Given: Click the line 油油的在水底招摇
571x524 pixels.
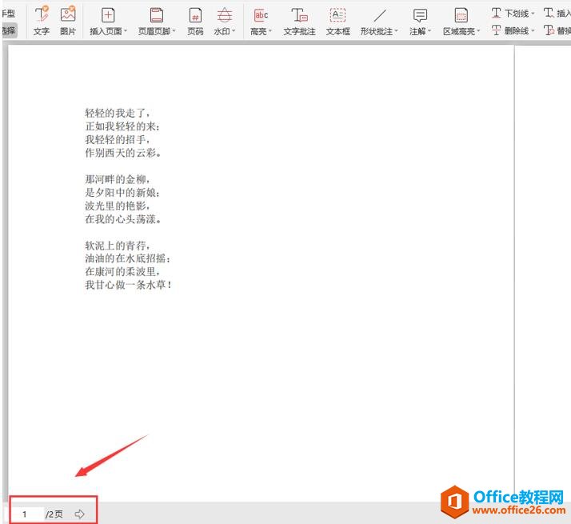Looking at the screenshot, I should 128,258.
